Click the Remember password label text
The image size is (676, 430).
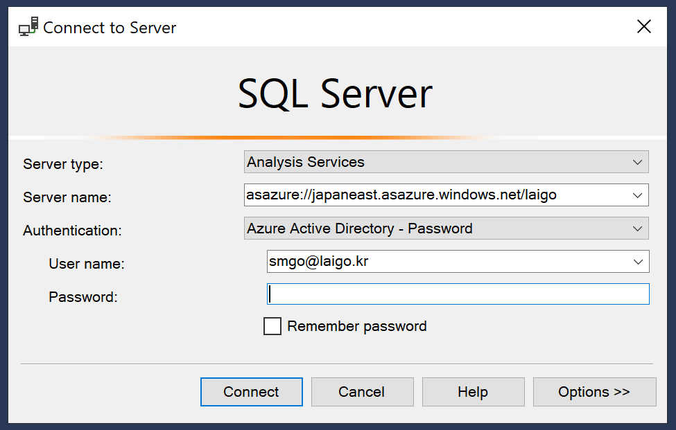click(357, 326)
